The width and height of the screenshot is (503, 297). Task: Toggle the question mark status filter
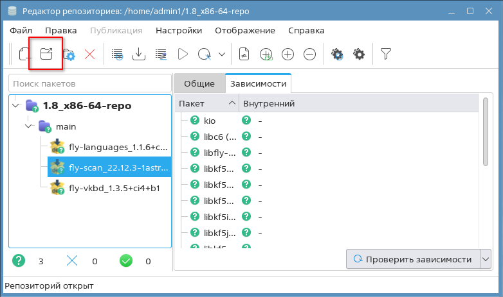pyautogui.click(x=19, y=261)
